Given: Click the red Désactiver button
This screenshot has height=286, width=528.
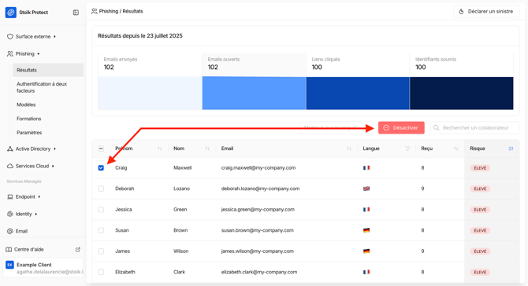Looking at the screenshot, I should (401, 128).
